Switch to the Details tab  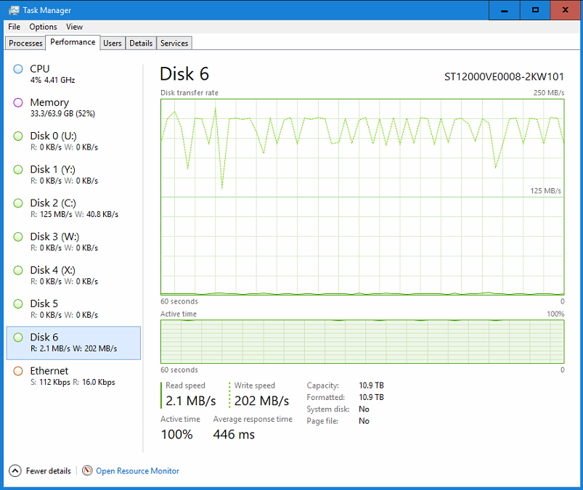(141, 43)
